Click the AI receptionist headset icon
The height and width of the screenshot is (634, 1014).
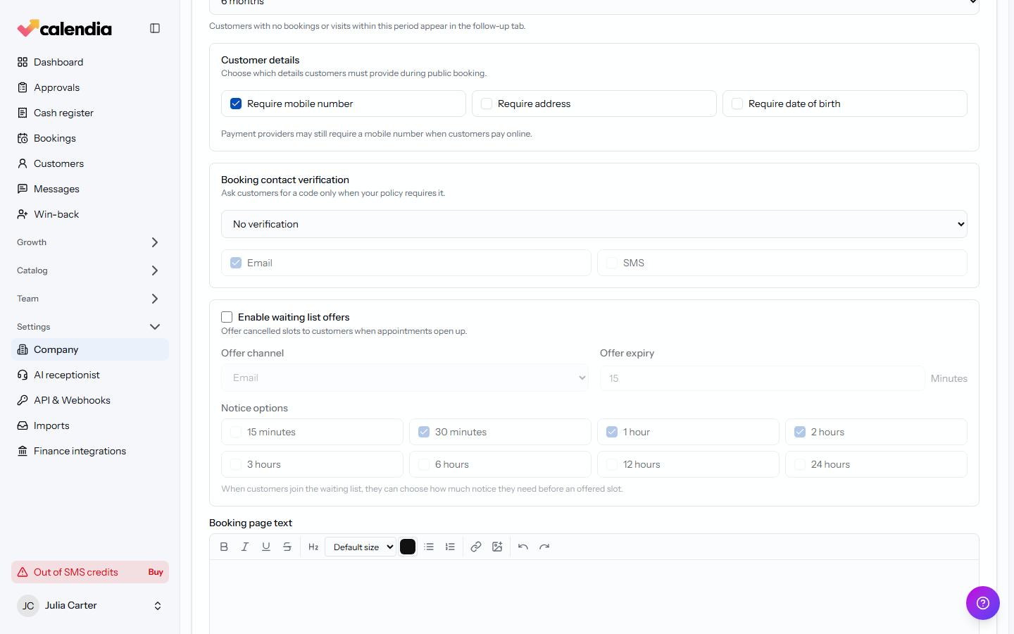(23, 375)
